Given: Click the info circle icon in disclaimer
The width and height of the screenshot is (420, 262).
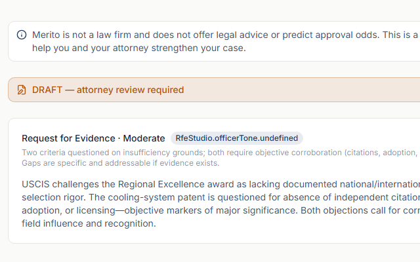Looking at the screenshot, I should point(22,35).
